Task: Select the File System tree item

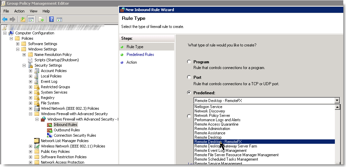Action: pos(50,103)
